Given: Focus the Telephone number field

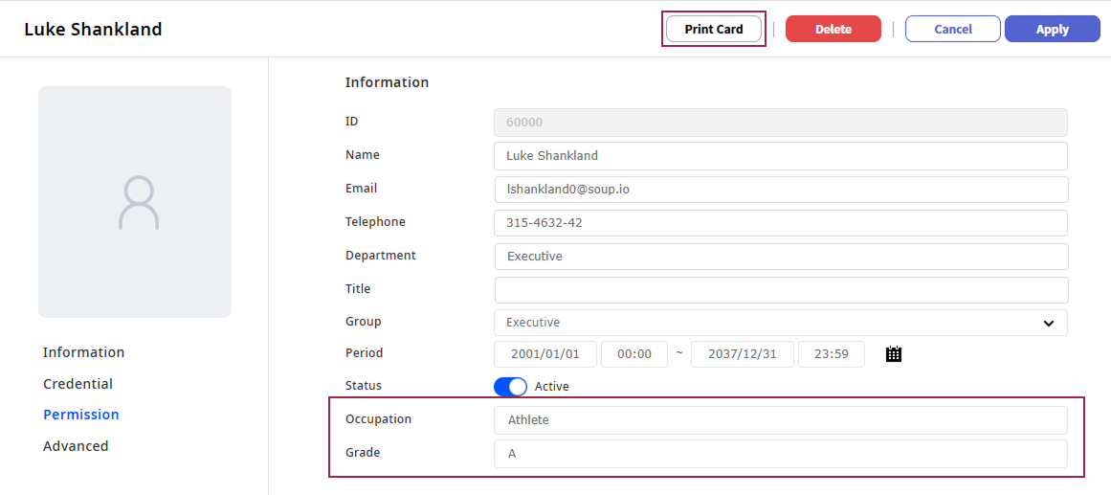Looking at the screenshot, I should point(780,223).
